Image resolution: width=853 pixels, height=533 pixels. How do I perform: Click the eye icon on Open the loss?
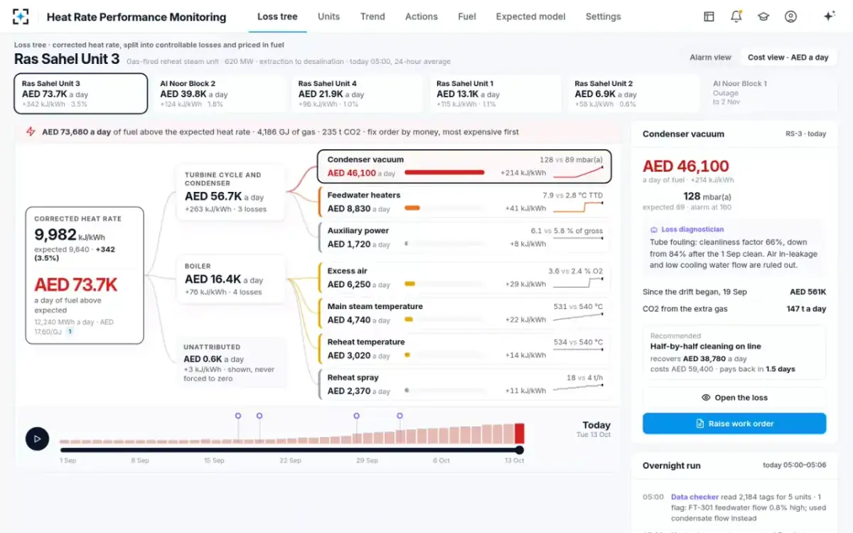706,398
